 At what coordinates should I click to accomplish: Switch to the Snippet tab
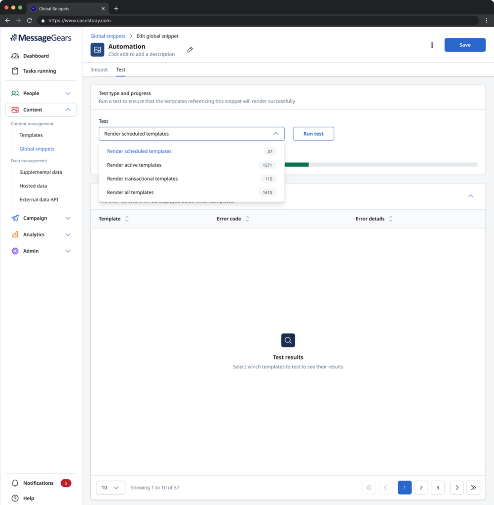99,70
